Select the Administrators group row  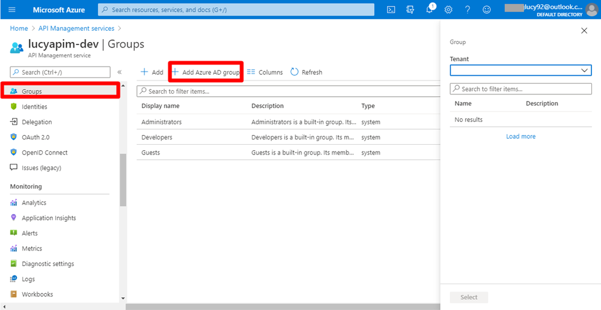[288, 122]
